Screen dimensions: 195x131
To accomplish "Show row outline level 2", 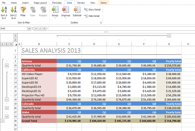I will coord(7,44).
